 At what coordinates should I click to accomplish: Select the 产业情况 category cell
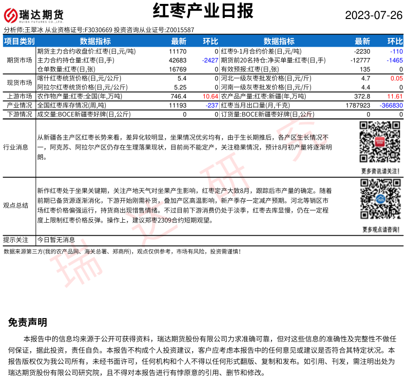coord(19,105)
